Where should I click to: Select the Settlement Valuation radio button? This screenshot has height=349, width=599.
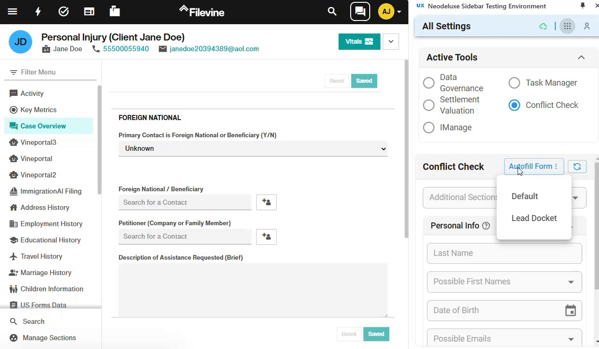(x=429, y=105)
